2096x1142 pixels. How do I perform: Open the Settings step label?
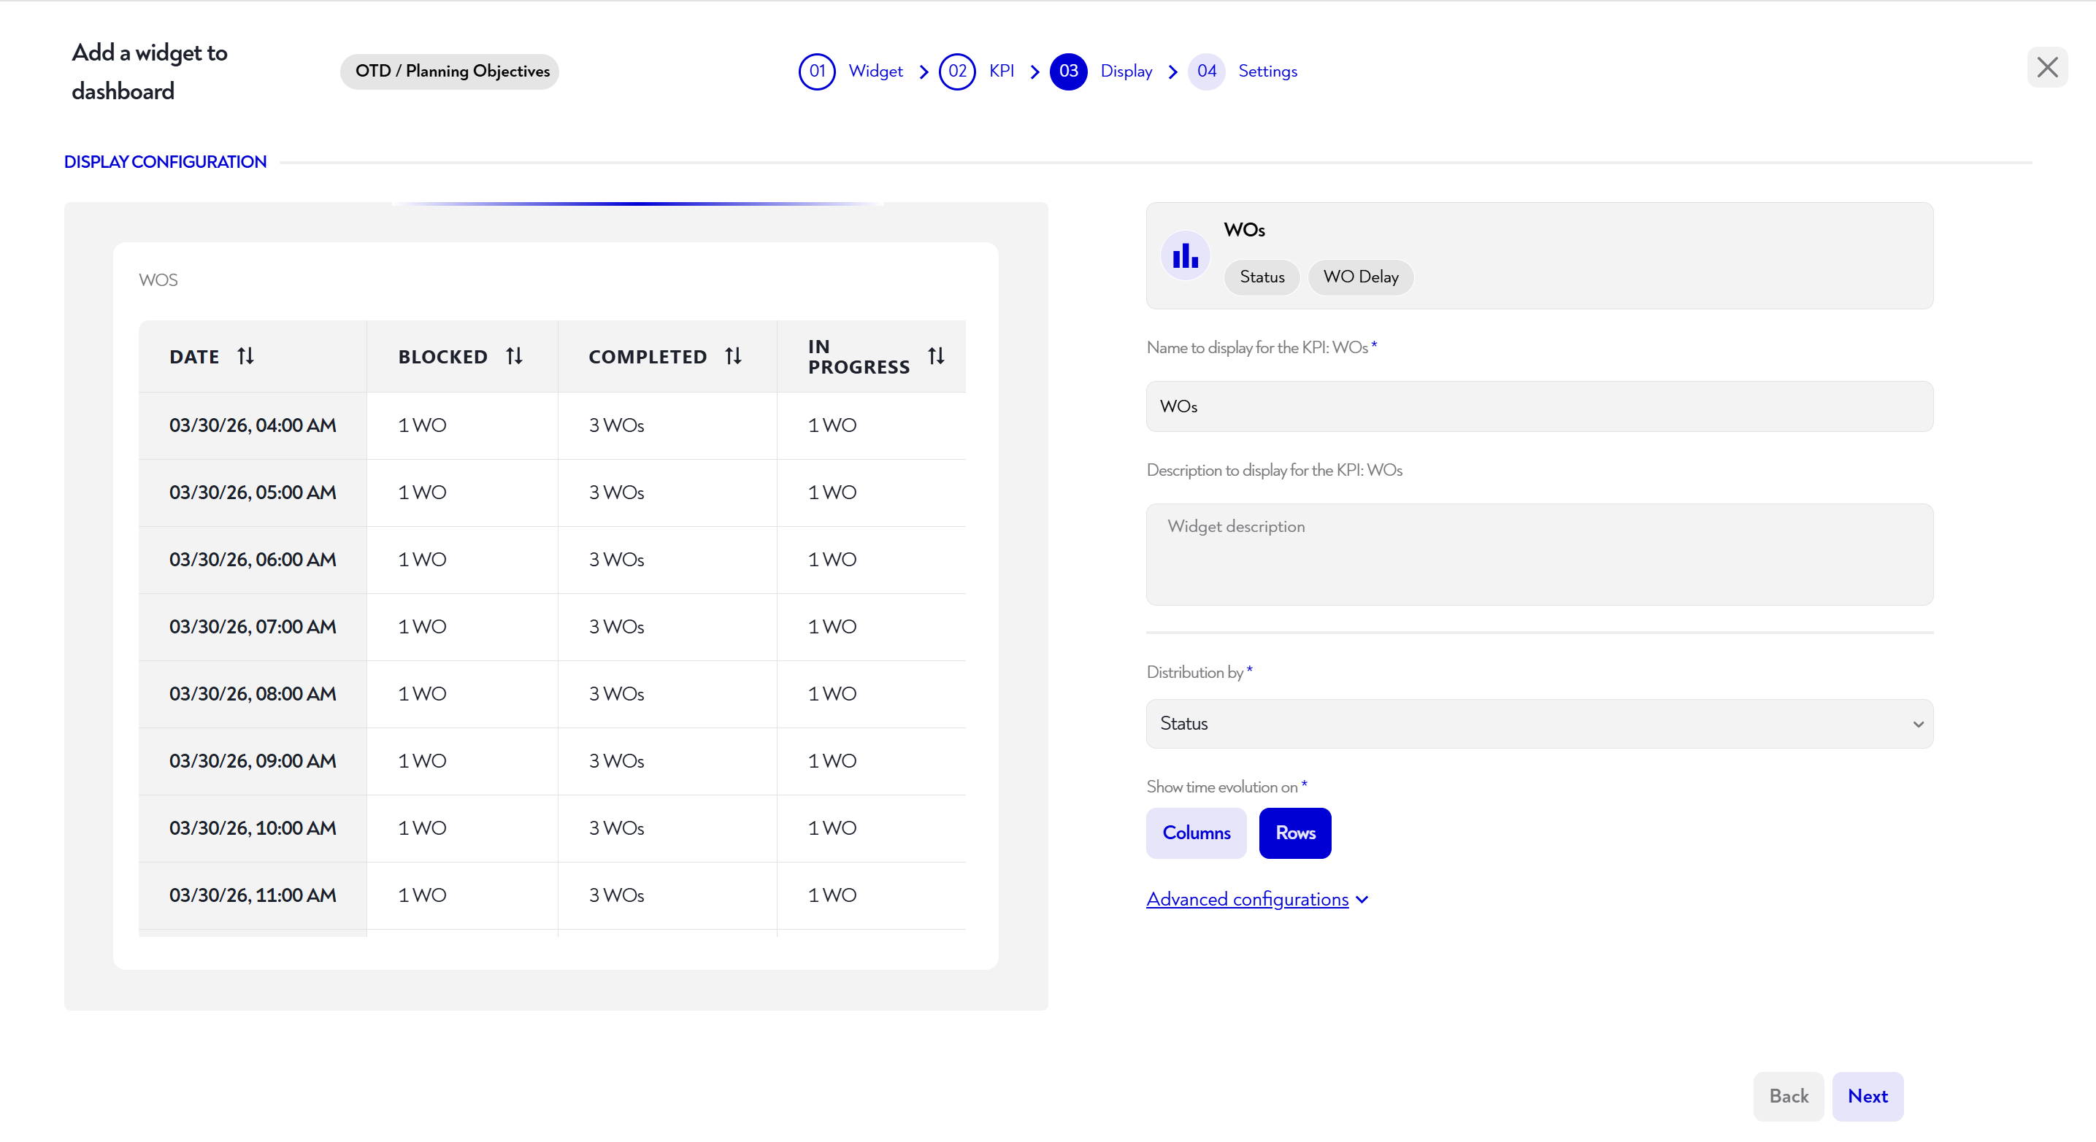[1267, 72]
